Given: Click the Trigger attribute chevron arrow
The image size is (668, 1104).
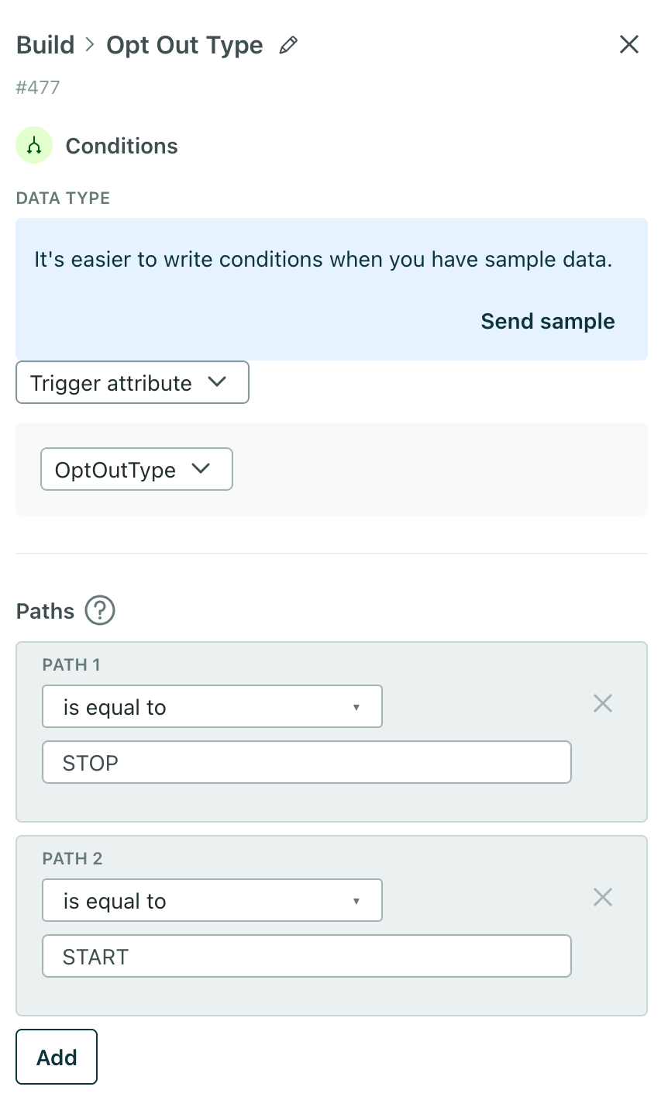Looking at the screenshot, I should (218, 381).
